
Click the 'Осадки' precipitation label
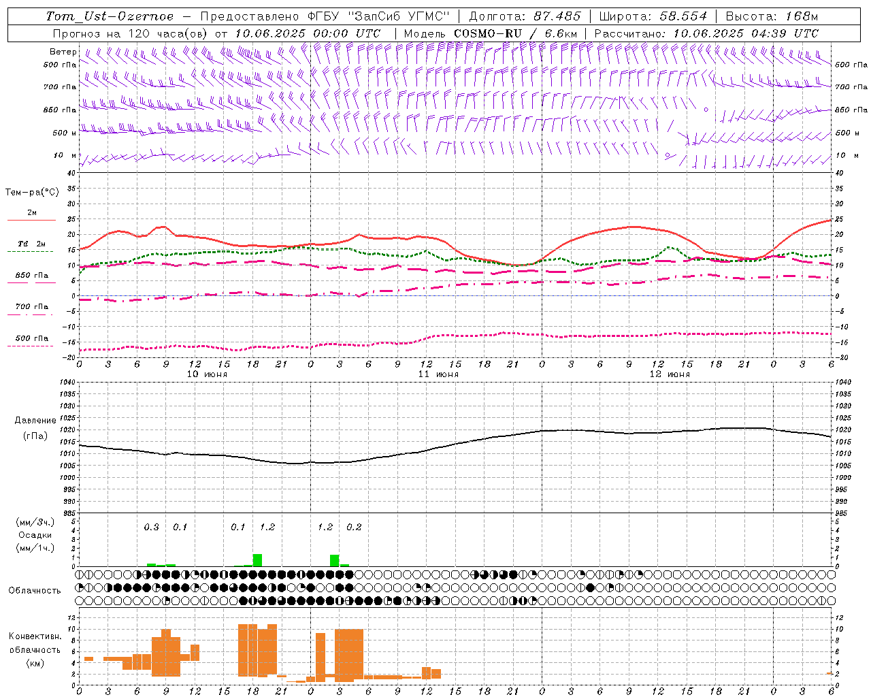pyautogui.click(x=35, y=536)
